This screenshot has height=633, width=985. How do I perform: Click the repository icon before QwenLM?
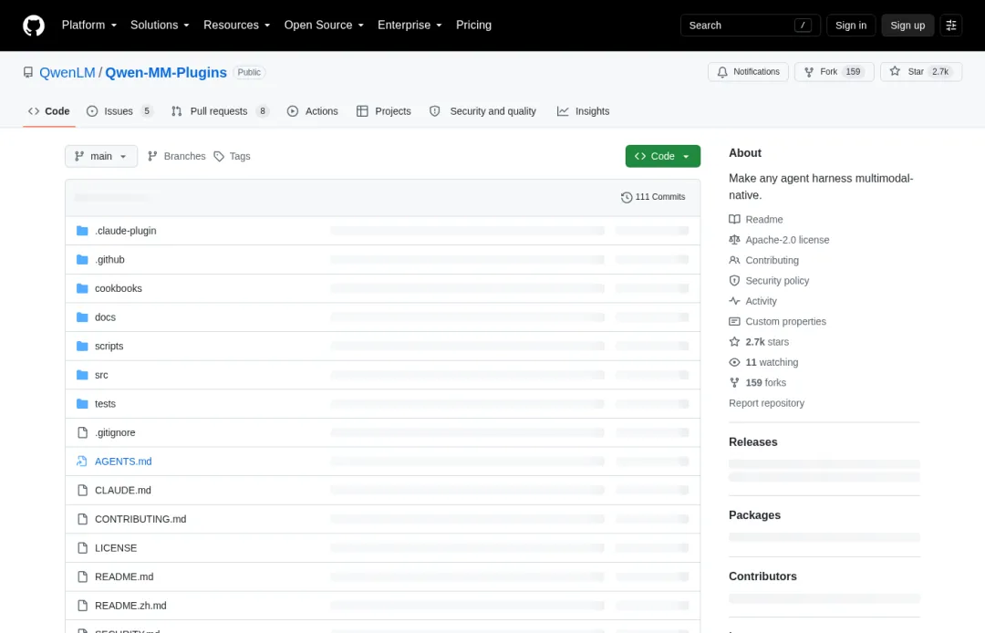[x=28, y=72]
